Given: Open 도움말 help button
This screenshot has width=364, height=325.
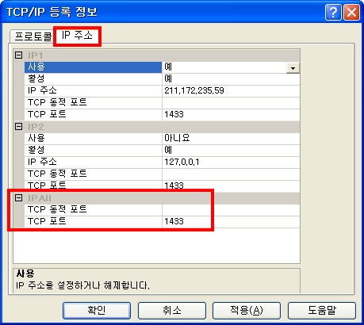Looking at the screenshot, I should click(x=322, y=311).
